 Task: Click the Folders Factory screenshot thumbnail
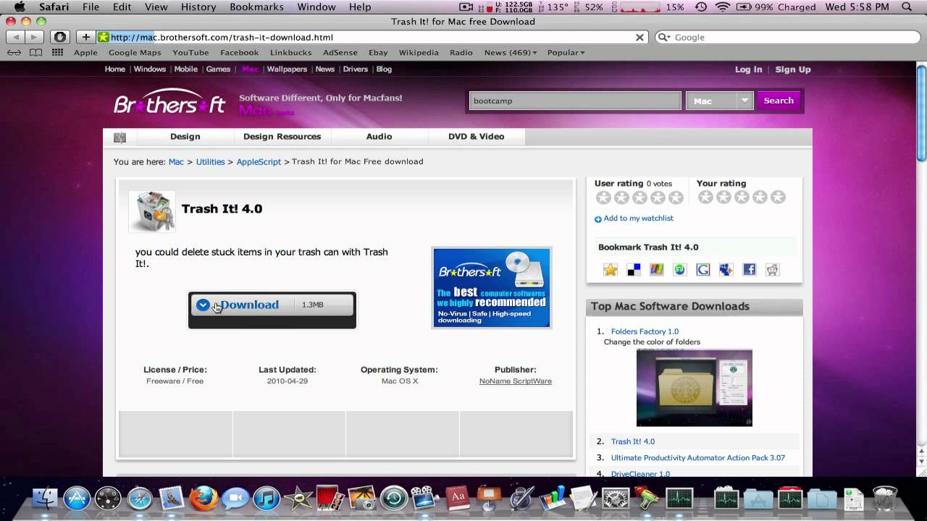[695, 388]
